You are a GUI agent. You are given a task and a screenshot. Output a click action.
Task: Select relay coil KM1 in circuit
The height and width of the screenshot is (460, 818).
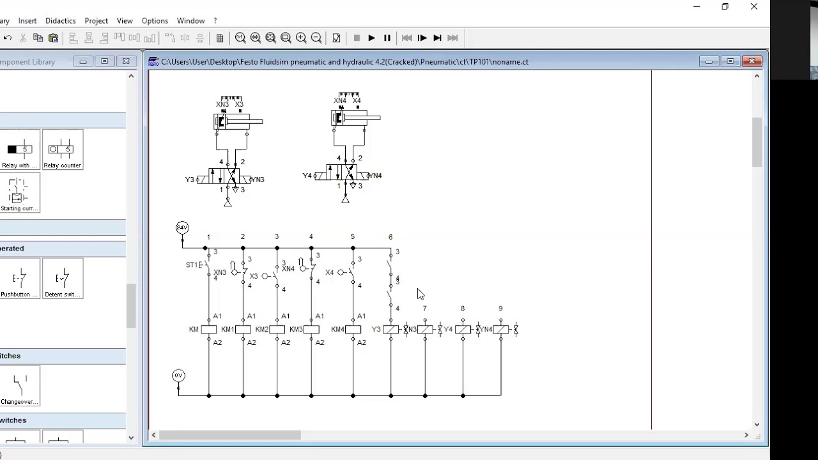[243, 330]
